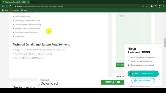Image resolution: width=166 pixels, height=93 pixels.
Task: Click the forward navigation arrow
Action: click(x=6, y=6)
